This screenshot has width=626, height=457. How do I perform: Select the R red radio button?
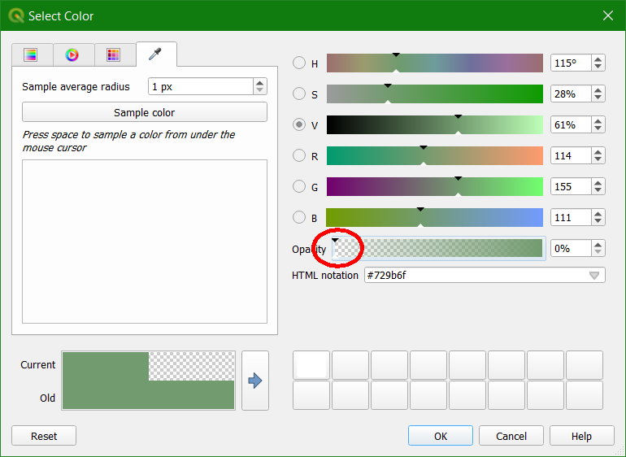(x=299, y=155)
